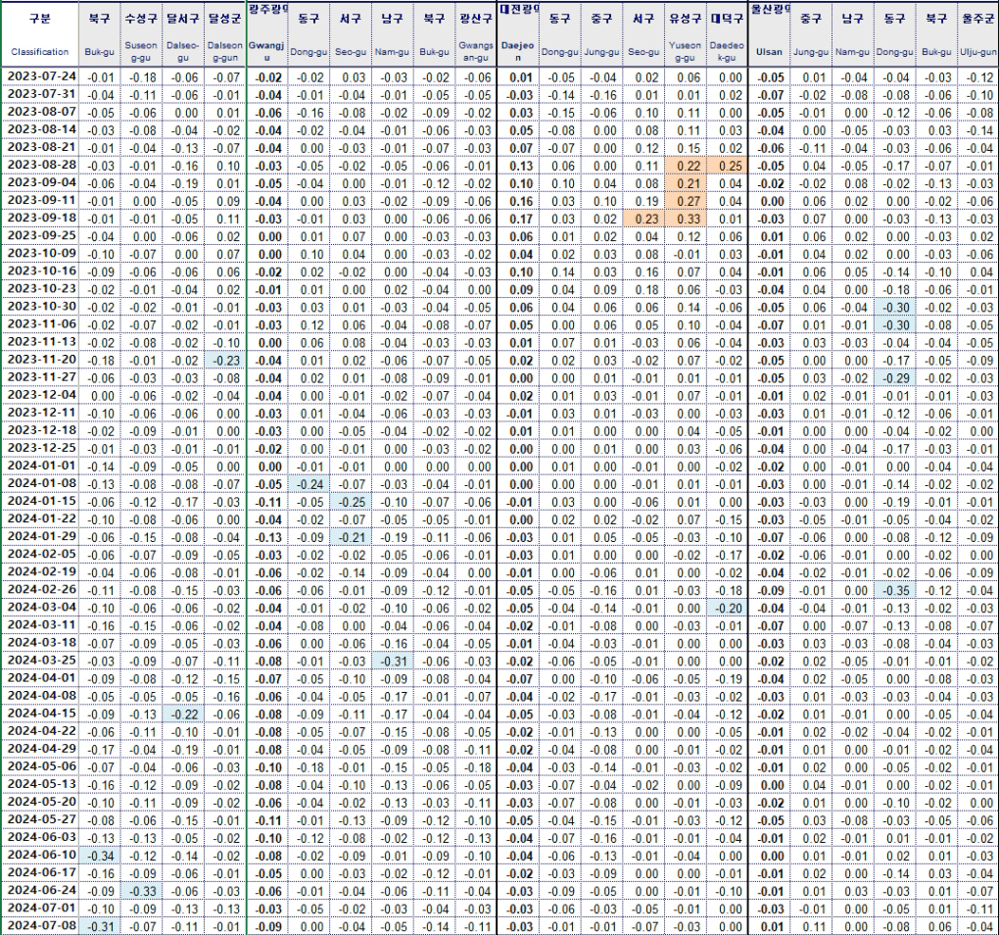
Task: Click the orange highlighted 0.23 Seo-gu cell
Action: pos(643,218)
